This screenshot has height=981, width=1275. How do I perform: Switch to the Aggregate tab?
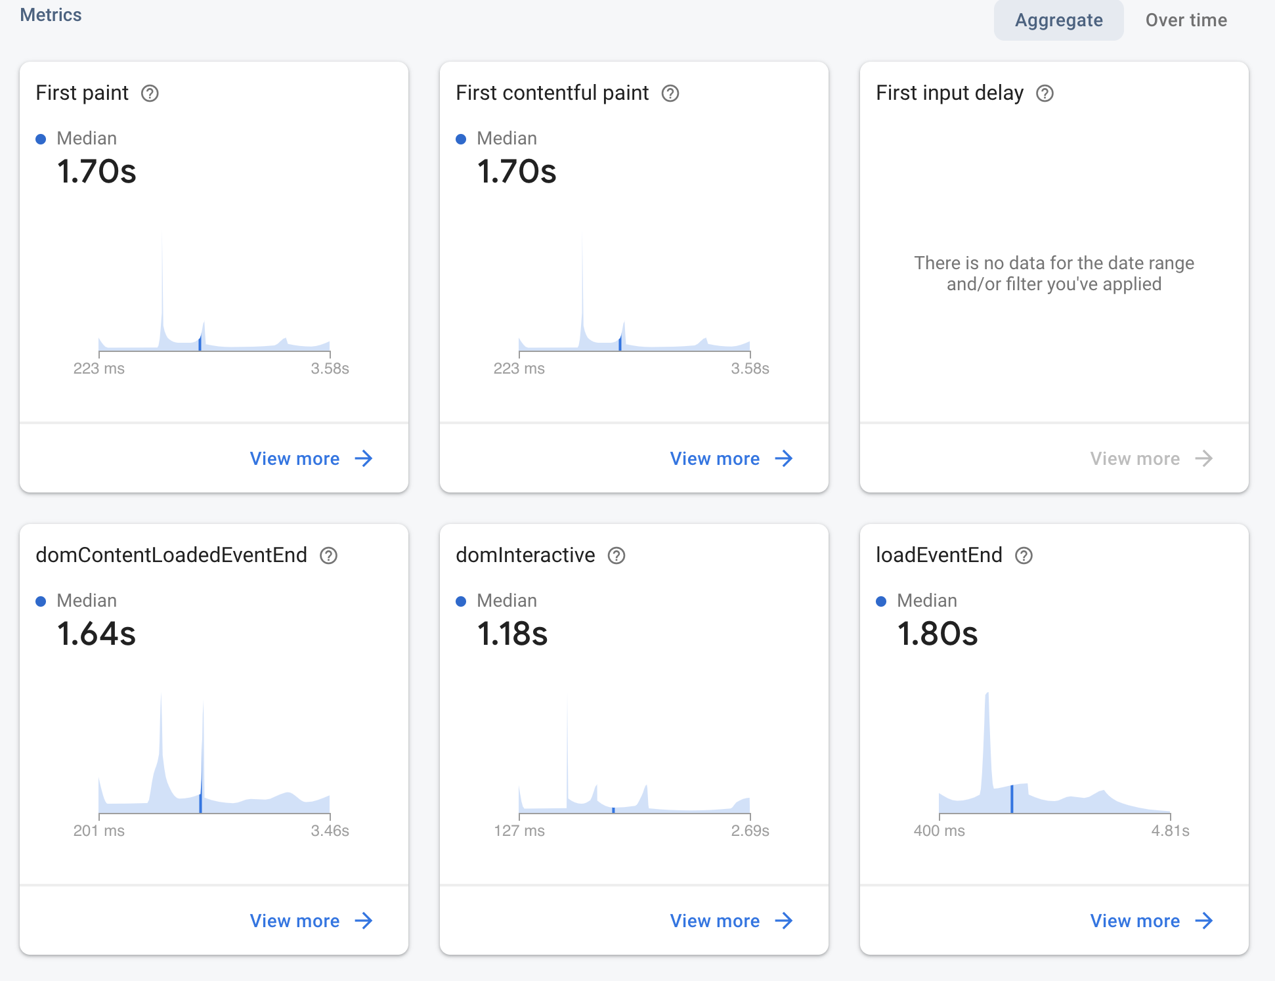coord(1058,20)
